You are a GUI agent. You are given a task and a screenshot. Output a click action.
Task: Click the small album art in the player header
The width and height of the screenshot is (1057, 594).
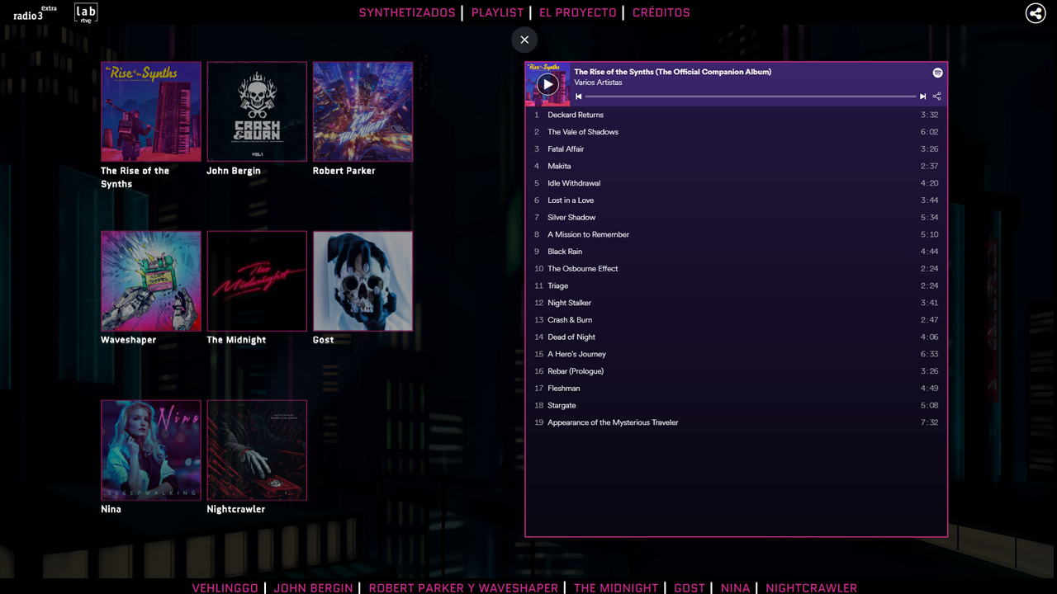[x=547, y=84]
